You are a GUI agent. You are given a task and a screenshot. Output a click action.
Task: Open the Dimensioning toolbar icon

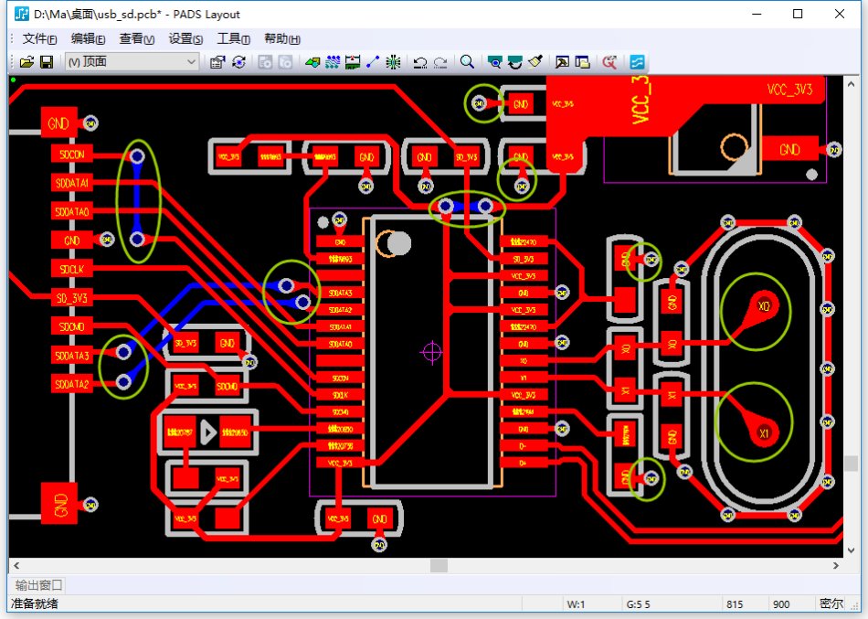[x=352, y=62]
